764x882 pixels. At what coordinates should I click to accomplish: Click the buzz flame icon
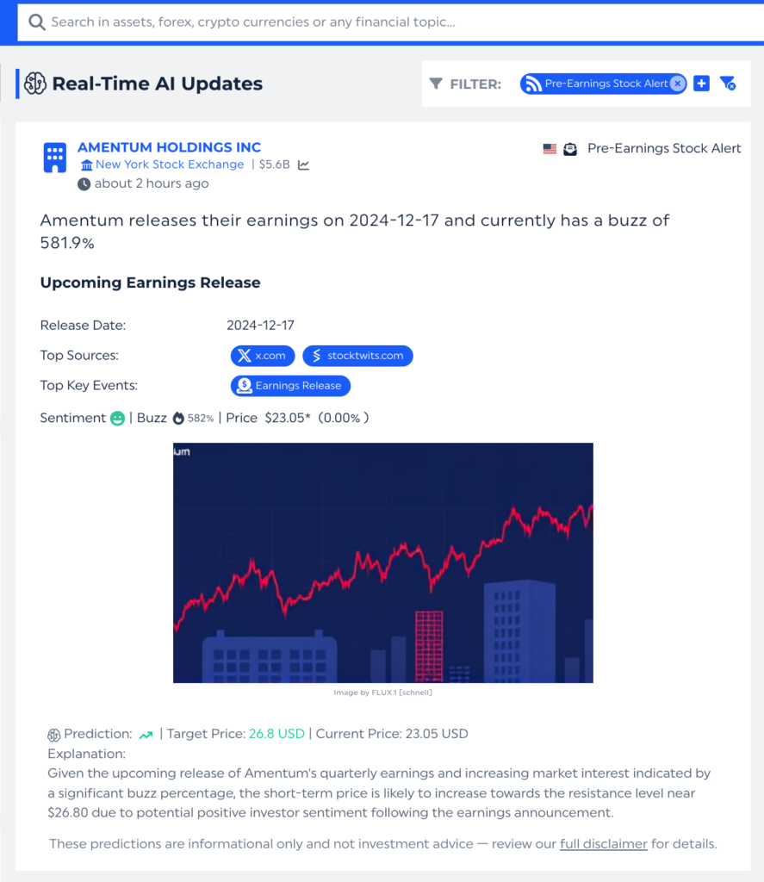coord(178,418)
